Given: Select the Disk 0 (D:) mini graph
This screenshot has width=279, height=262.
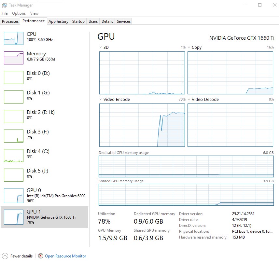Looking at the screenshot, I should [x=14, y=77].
